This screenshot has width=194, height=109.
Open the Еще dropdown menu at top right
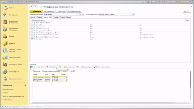185,11
